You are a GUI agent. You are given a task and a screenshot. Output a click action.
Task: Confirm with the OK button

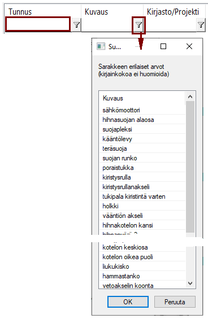pos(128,301)
